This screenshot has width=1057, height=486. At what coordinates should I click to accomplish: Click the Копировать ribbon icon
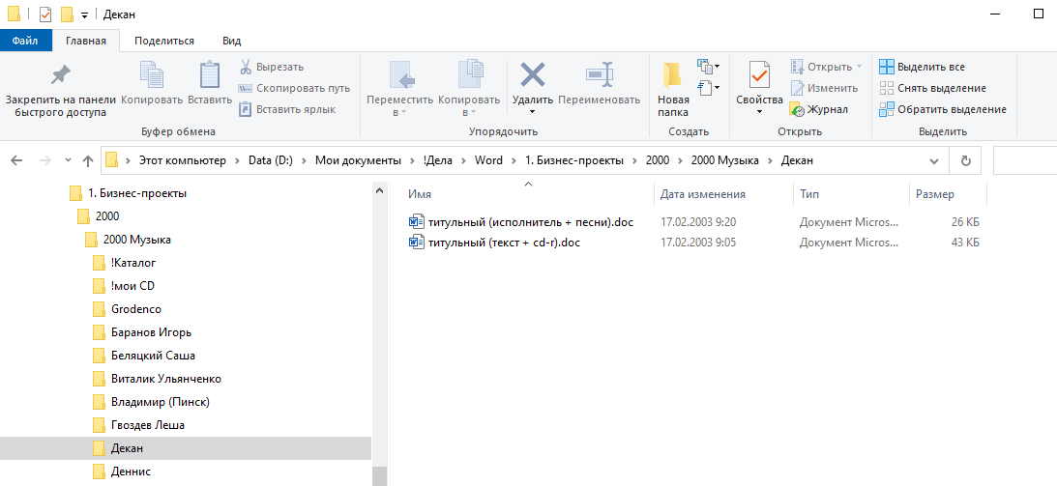click(152, 75)
